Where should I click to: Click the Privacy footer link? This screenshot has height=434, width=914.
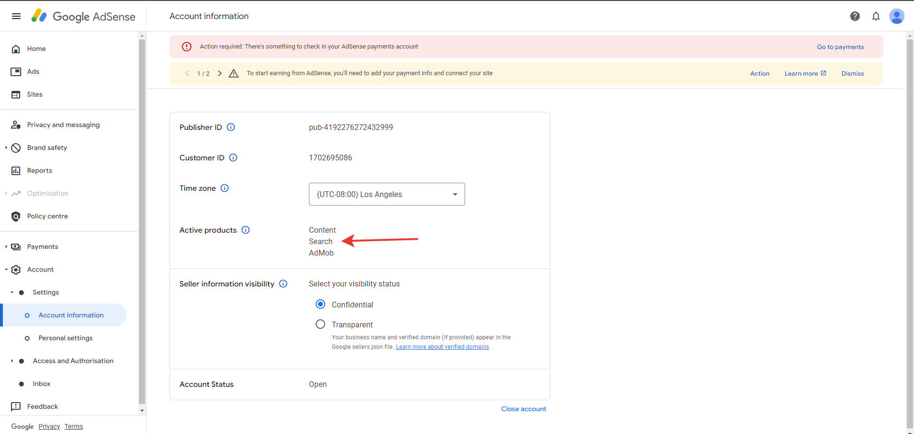point(49,426)
